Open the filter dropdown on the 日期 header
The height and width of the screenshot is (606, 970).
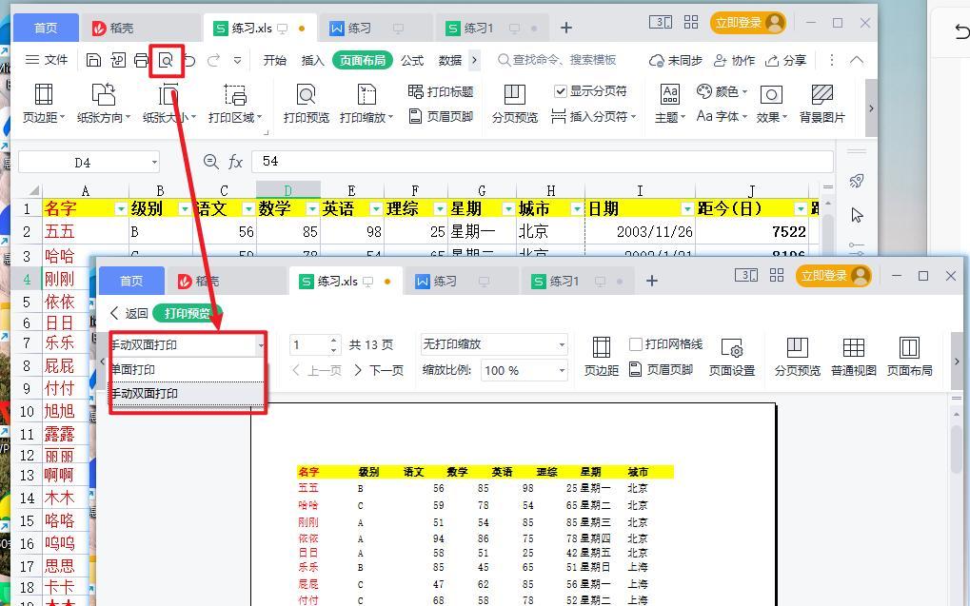click(x=687, y=209)
